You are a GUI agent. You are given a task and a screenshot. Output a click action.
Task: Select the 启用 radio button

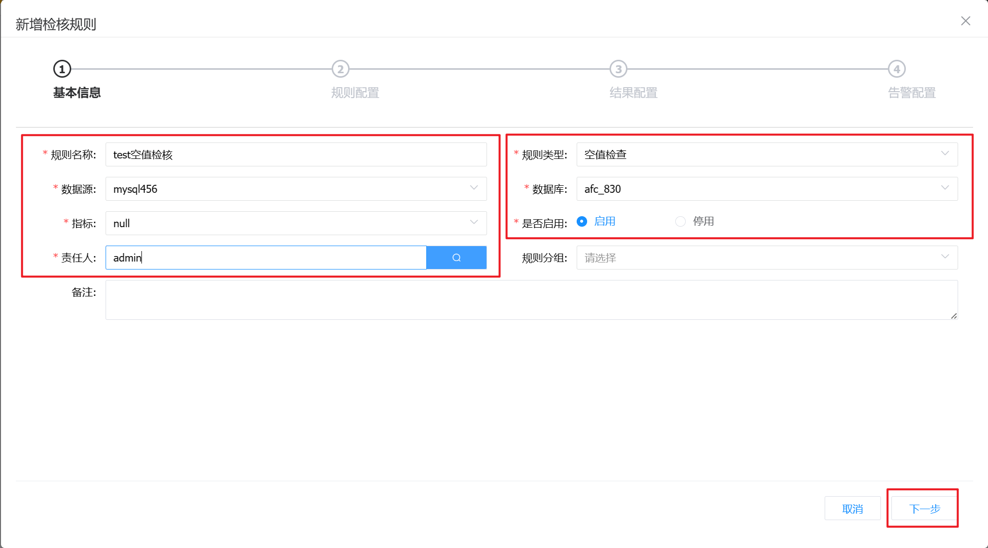pos(582,221)
